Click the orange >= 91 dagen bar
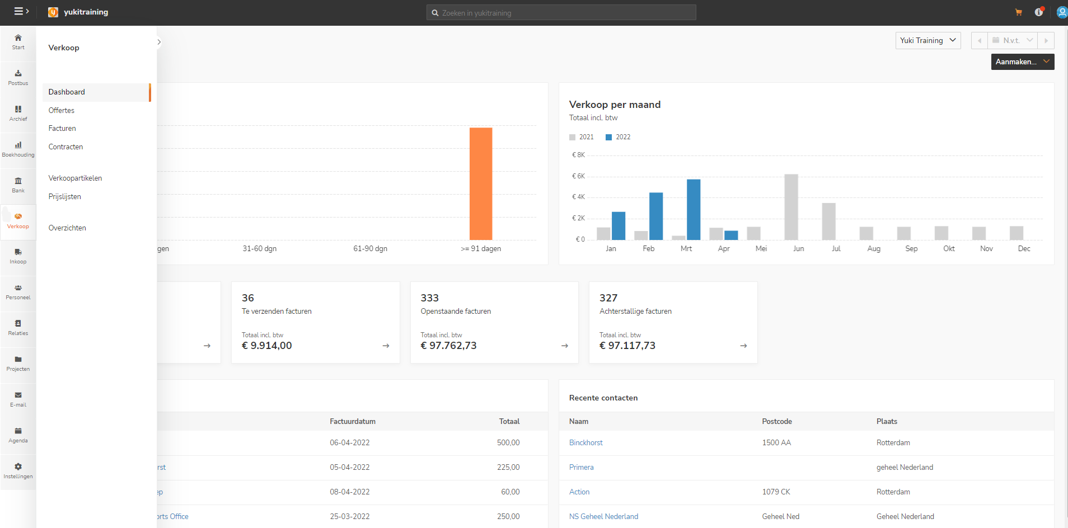The image size is (1068, 528). [x=481, y=184]
